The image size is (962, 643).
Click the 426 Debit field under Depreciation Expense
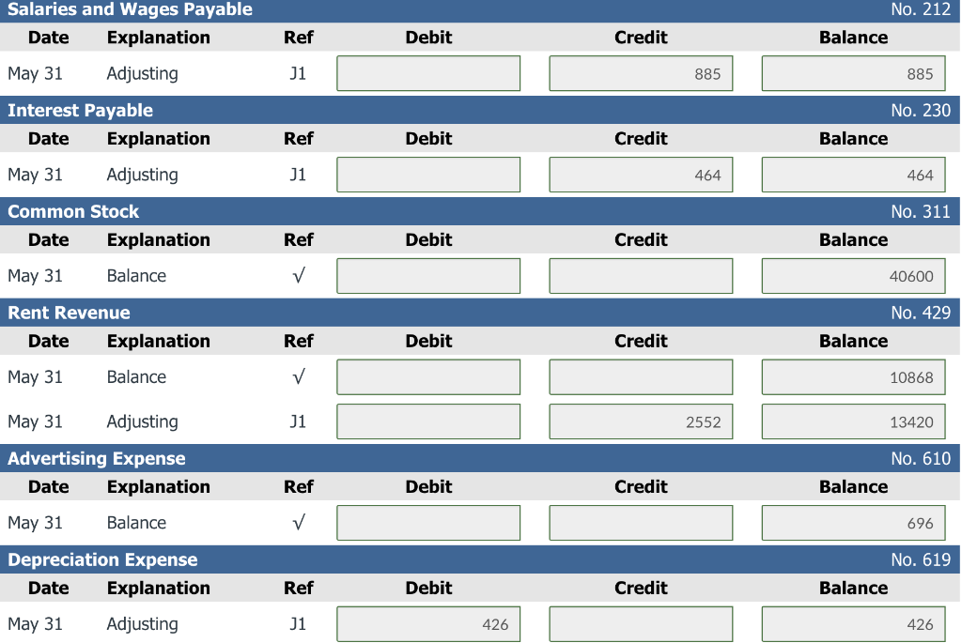point(427,623)
